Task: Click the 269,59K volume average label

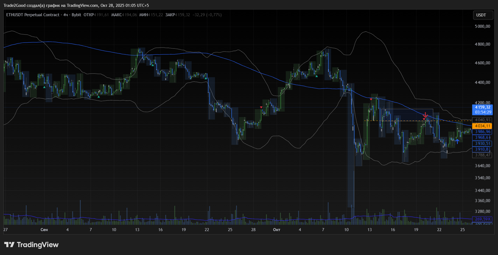Action: [x=482, y=219]
